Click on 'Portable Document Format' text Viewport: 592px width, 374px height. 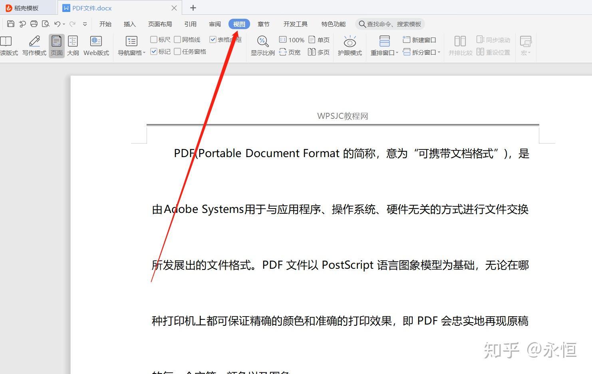click(x=269, y=153)
